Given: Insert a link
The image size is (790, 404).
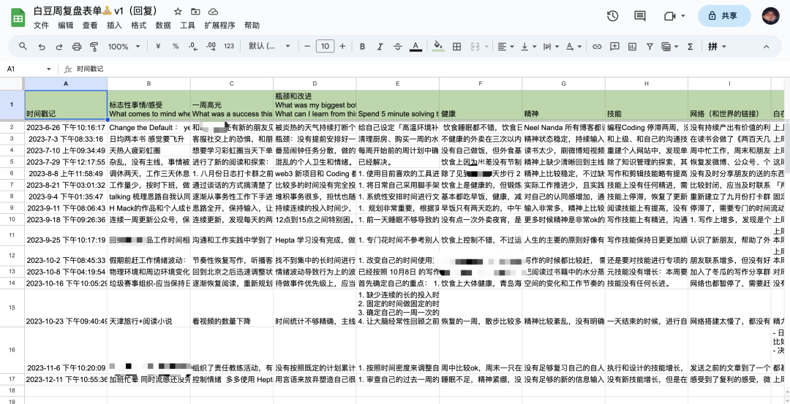Looking at the screenshot, I should 597,46.
